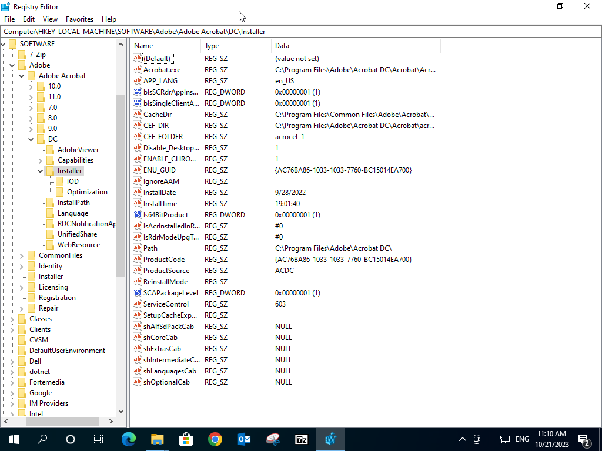Click the string icon beside InstallDate

point(138,193)
